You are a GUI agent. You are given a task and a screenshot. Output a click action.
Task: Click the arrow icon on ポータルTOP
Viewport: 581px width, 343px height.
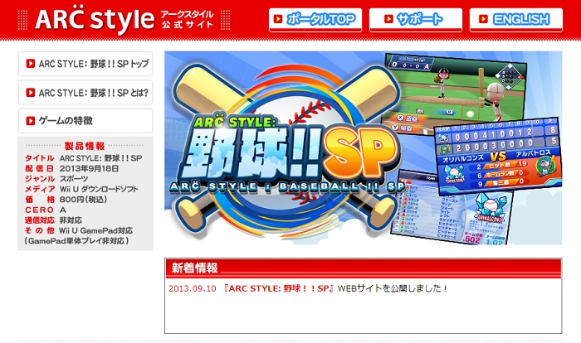(x=278, y=19)
